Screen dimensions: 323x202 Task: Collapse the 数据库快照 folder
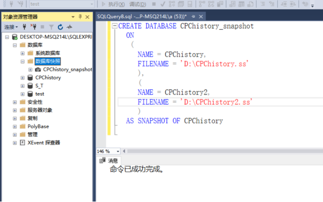click(x=22, y=61)
